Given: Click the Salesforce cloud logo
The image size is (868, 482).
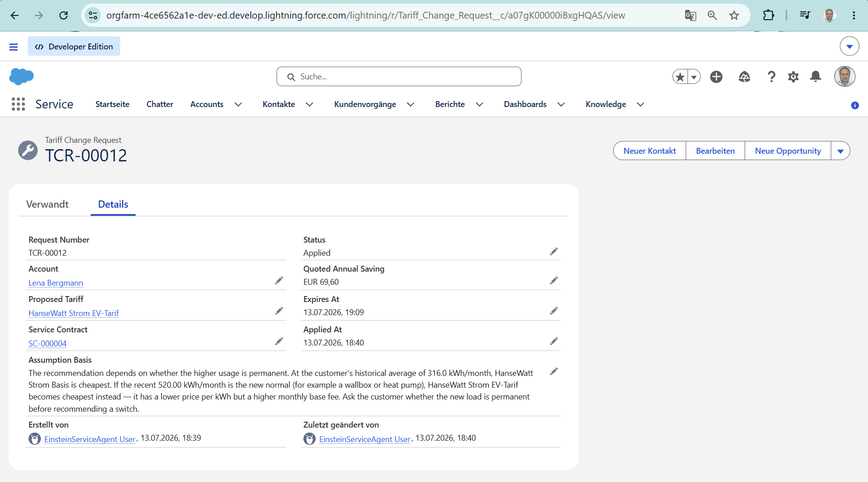Looking at the screenshot, I should point(21,76).
